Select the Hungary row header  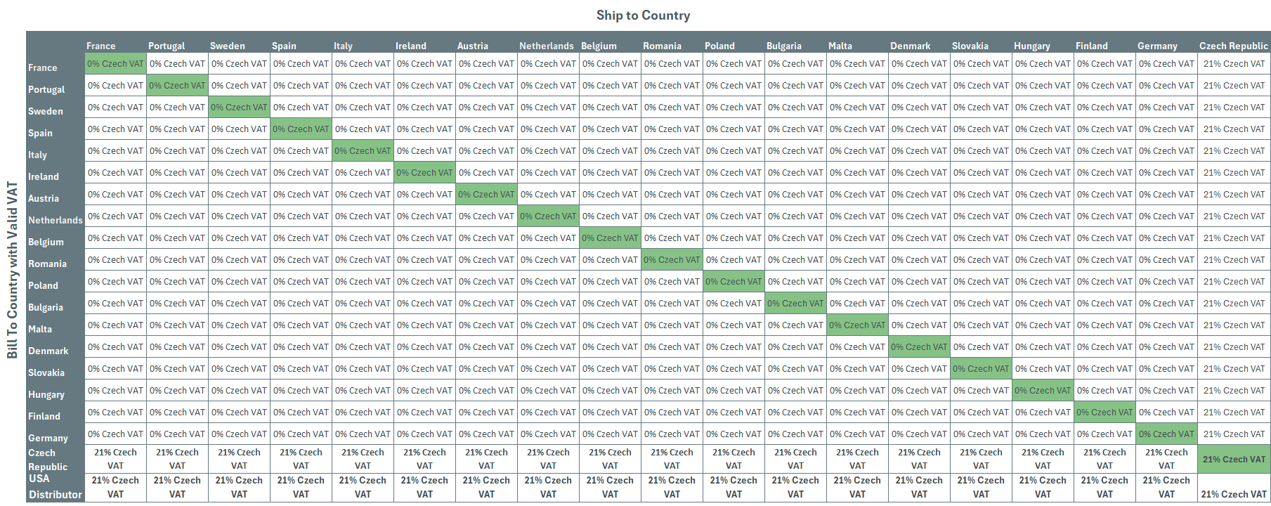pyautogui.click(x=46, y=395)
